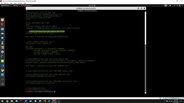This screenshot has height=103, width=184.
Task: Open the green square notes icon in the dock
Action: tap(2, 61)
